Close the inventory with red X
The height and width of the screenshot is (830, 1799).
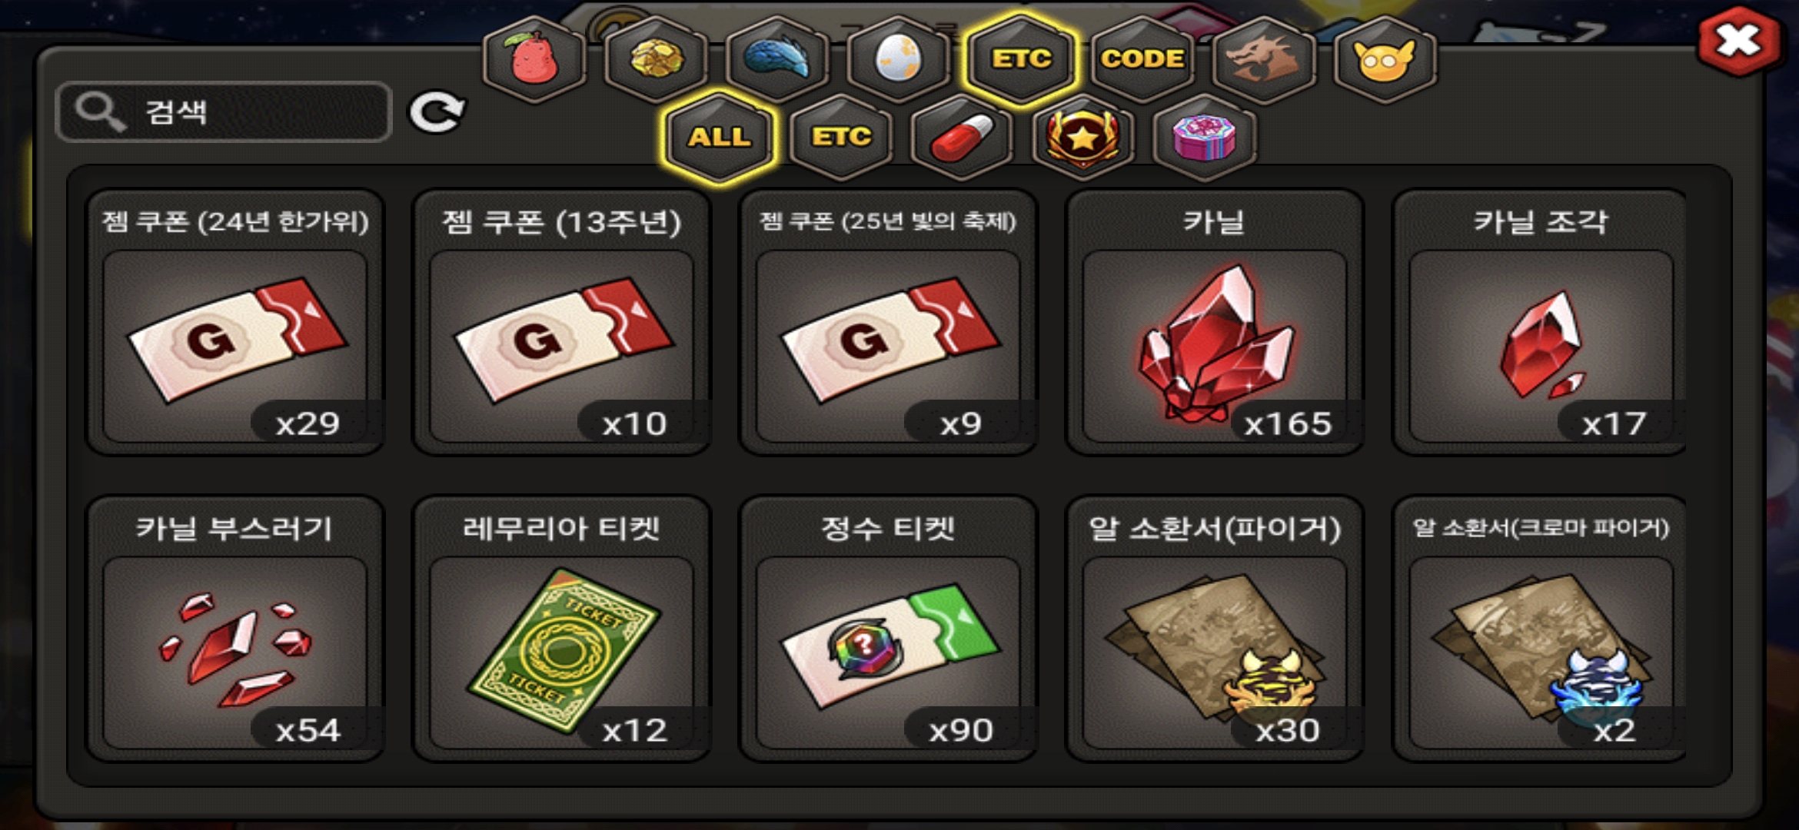tap(1738, 42)
